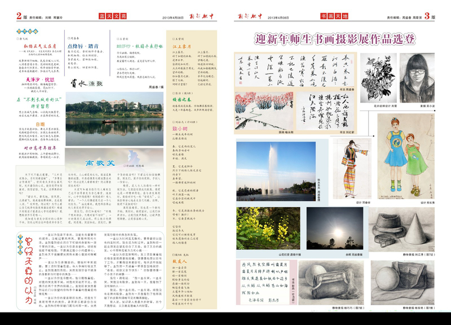This screenshot has width=451, height=325.
Task: Click the 余晖 caption below the sun photo
Action: pos(354,255)
